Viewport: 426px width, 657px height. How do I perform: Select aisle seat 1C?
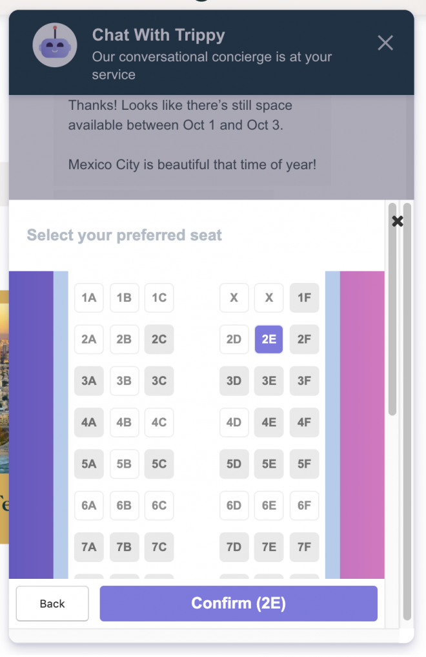point(159,298)
